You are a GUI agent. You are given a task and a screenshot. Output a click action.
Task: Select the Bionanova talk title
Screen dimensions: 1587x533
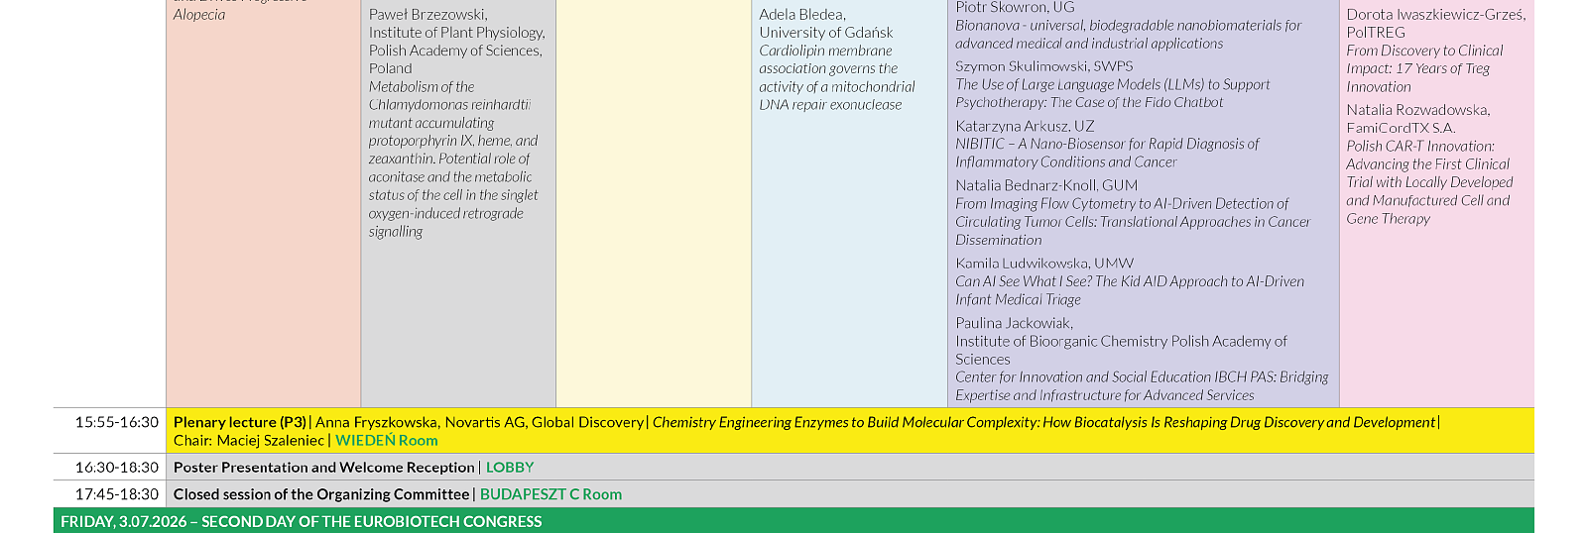coord(1128,35)
